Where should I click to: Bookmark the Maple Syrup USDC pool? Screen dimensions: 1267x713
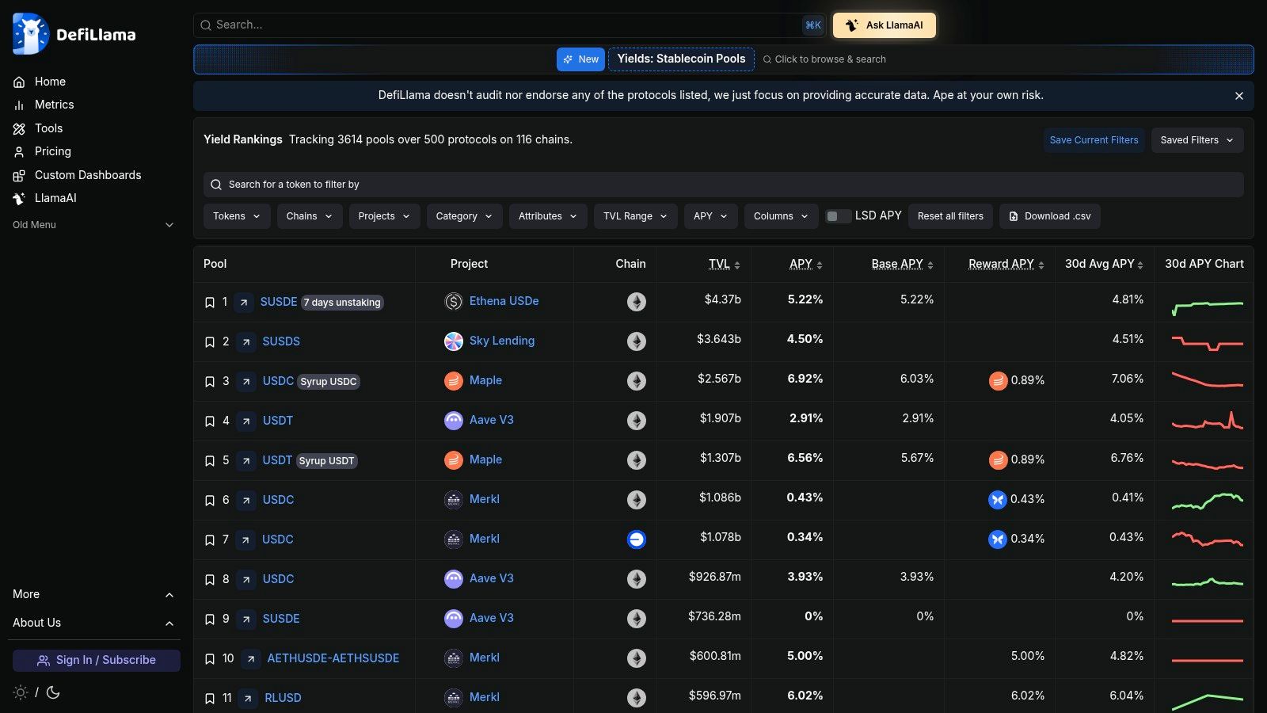pyautogui.click(x=210, y=382)
